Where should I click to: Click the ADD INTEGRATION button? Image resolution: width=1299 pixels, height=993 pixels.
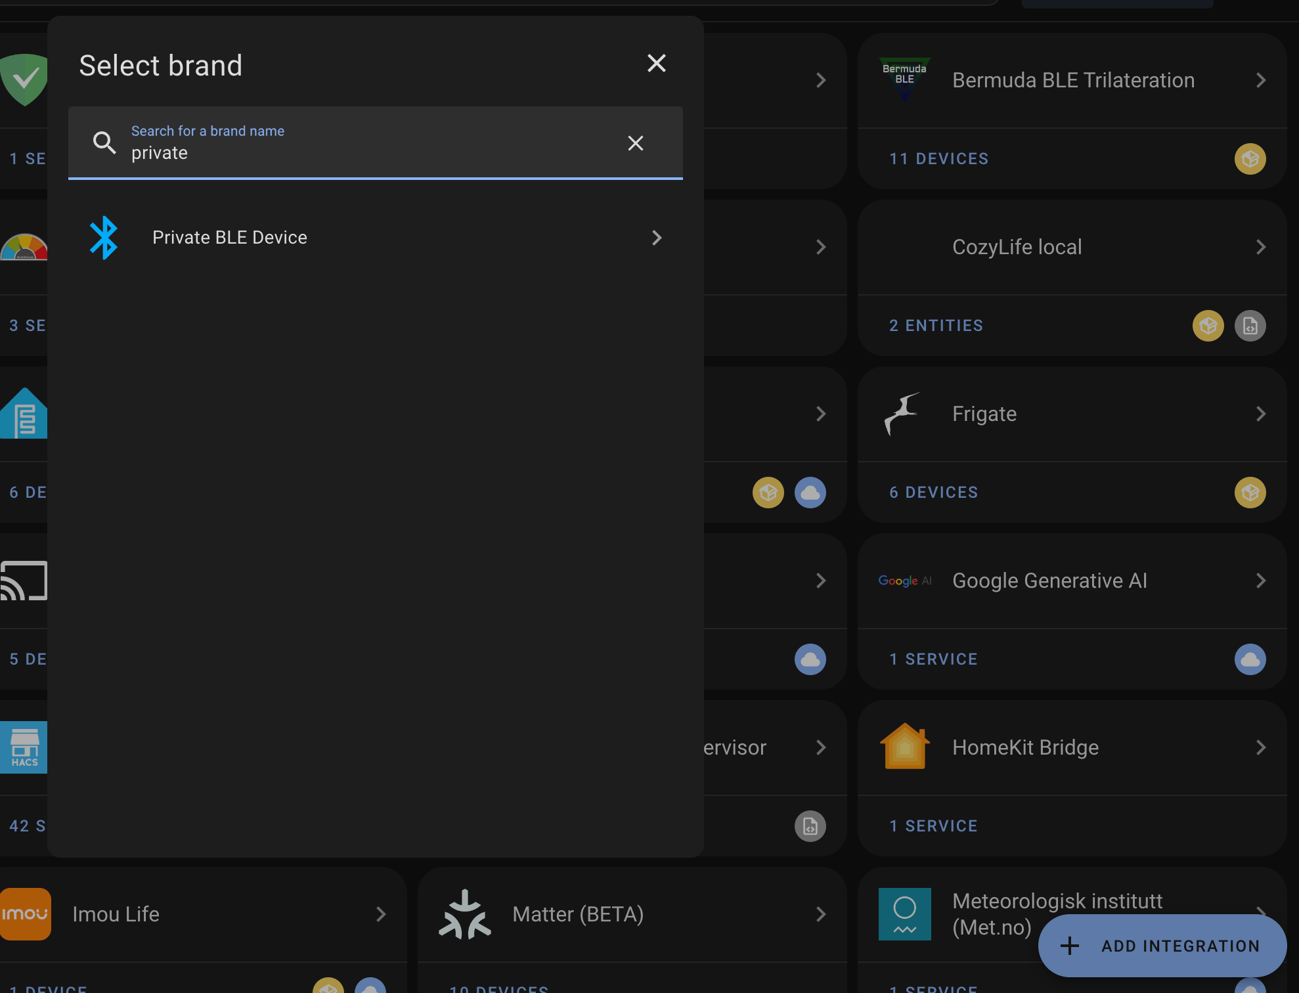[x=1162, y=946]
